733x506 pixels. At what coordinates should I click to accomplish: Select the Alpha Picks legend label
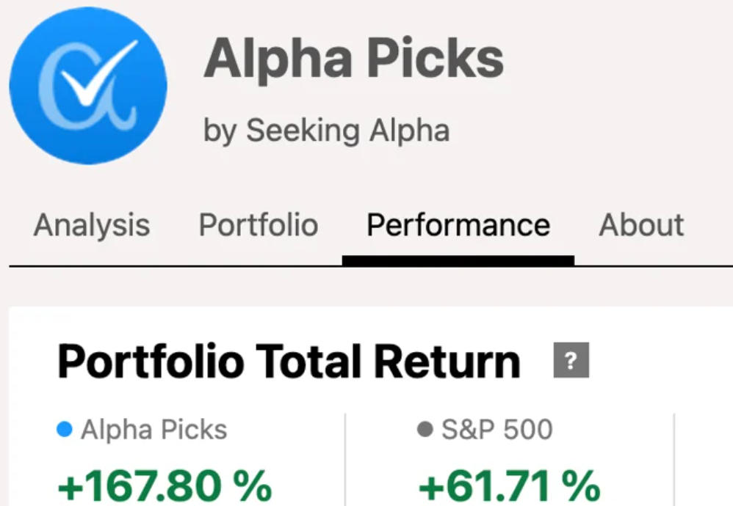coord(154,430)
